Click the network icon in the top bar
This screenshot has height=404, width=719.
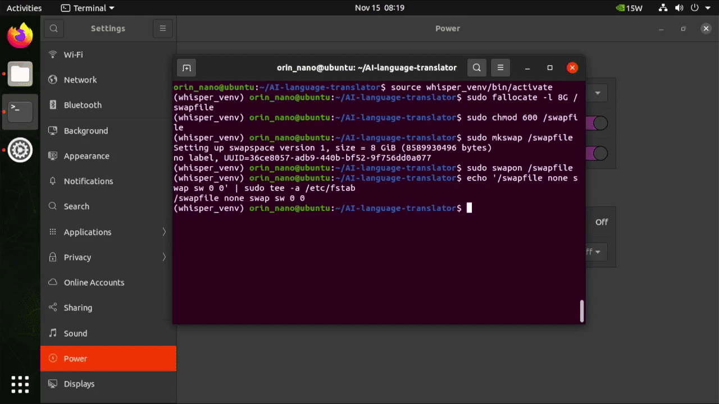tap(663, 7)
